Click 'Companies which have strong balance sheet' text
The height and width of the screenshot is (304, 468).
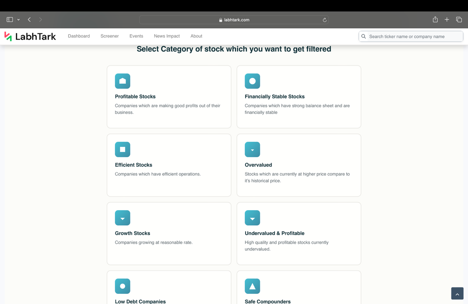tap(297, 109)
